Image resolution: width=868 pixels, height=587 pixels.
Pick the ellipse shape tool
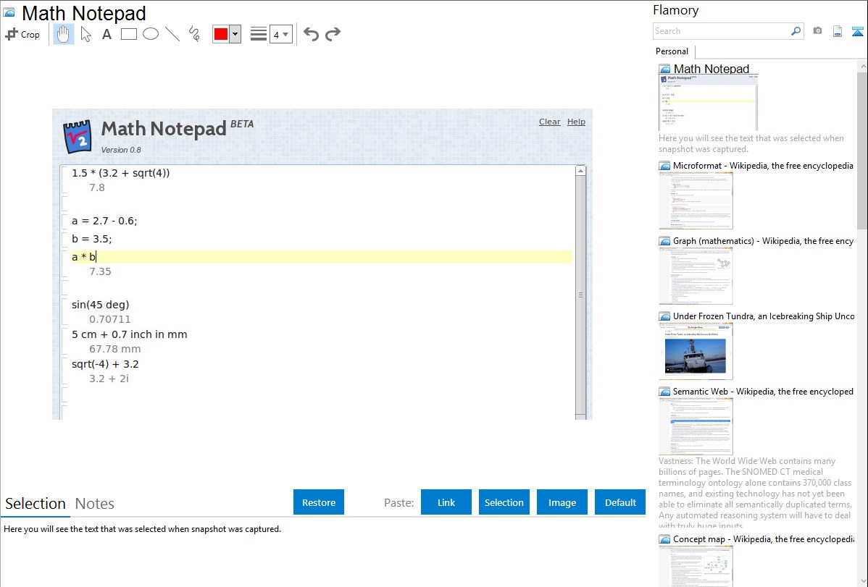(151, 34)
